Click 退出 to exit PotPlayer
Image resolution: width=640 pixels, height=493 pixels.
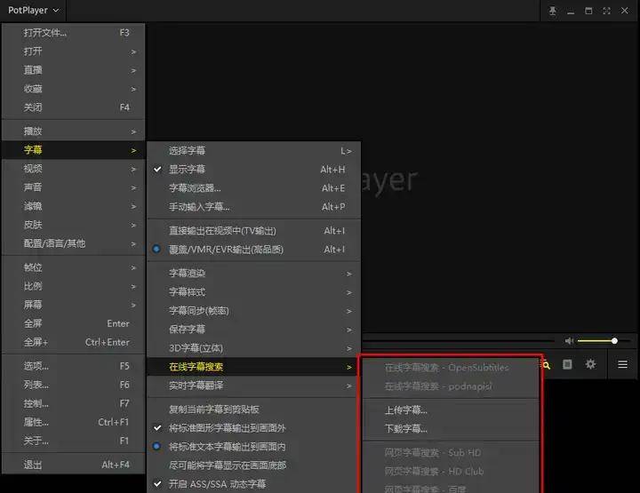click(74, 465)
